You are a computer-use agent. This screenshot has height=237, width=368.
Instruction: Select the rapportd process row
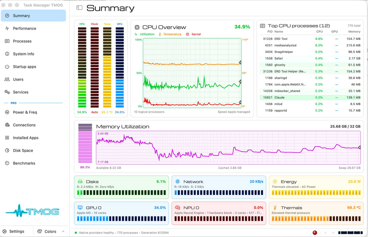tap(310, 111)
